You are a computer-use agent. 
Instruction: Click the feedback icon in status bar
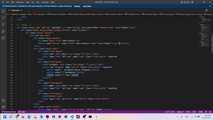206,112
